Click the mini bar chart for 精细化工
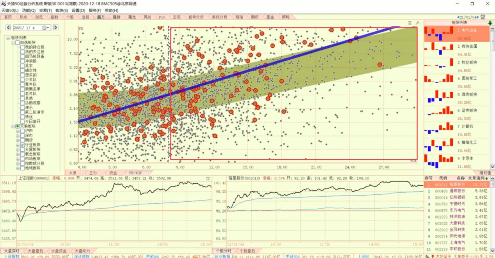495x258 pixels. [x=439, y=145]
